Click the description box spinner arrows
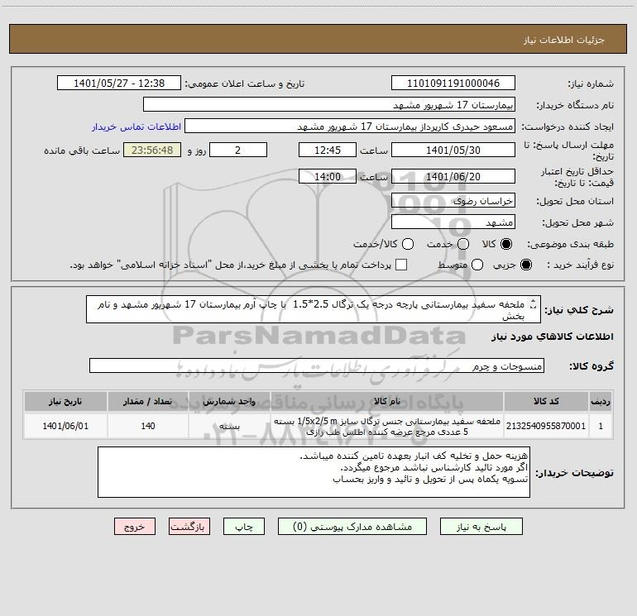This screenshot has width=637, height=616. pos(534,304)
